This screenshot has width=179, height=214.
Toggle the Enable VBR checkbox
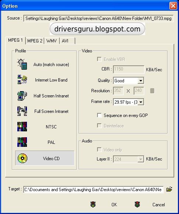coord(99,59)
